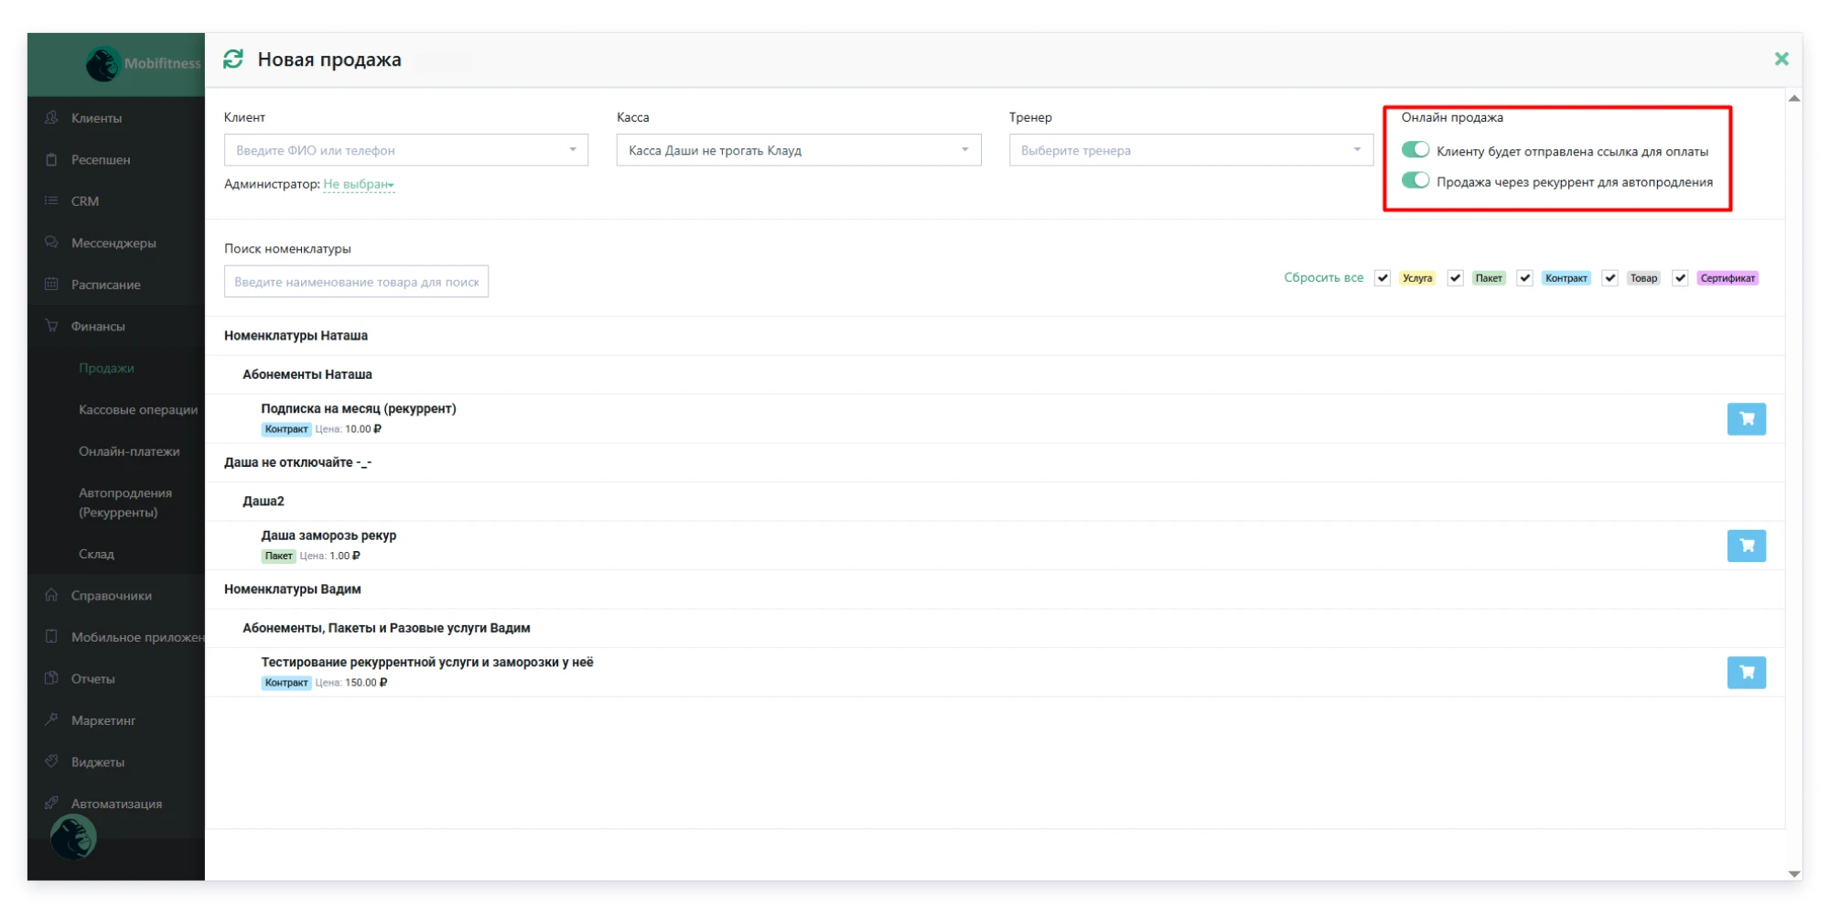The width and height of the screenshot is (1830, 908).
Task: Click the refresh icon beside Новая продажа
Action: tap(233, 59)
